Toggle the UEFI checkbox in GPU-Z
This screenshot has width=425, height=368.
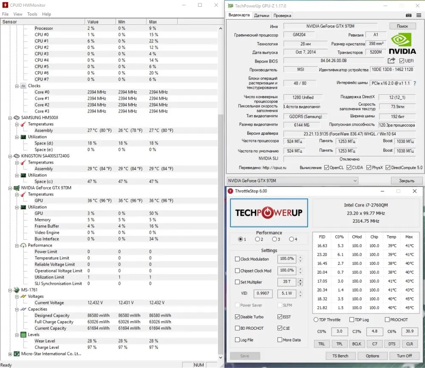402,61
